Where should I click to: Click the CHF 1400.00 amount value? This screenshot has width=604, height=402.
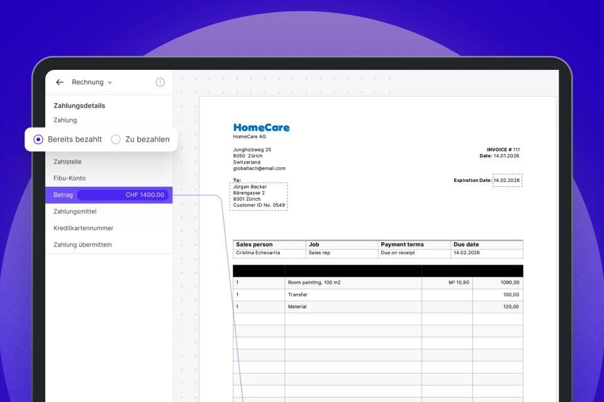tap(145, 195)
